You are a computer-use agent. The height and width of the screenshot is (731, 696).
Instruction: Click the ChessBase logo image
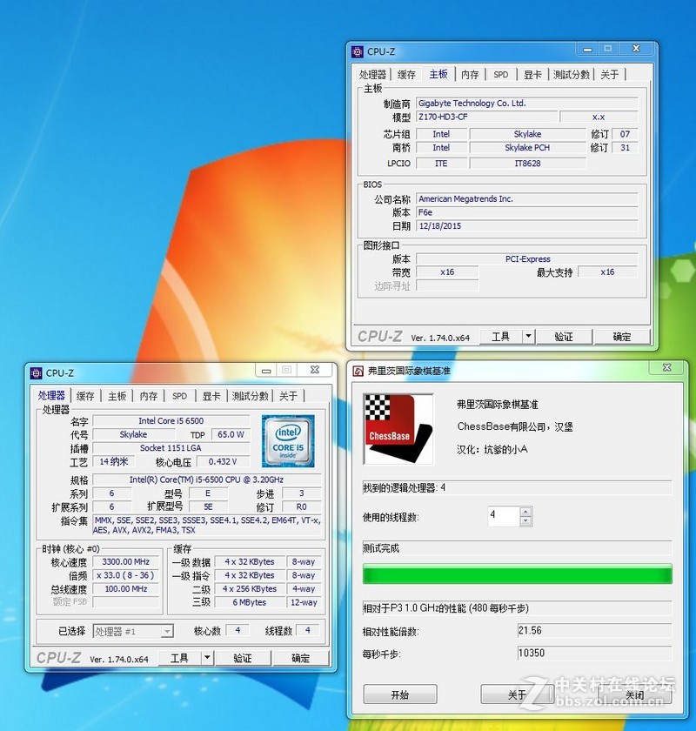point(398,428)
